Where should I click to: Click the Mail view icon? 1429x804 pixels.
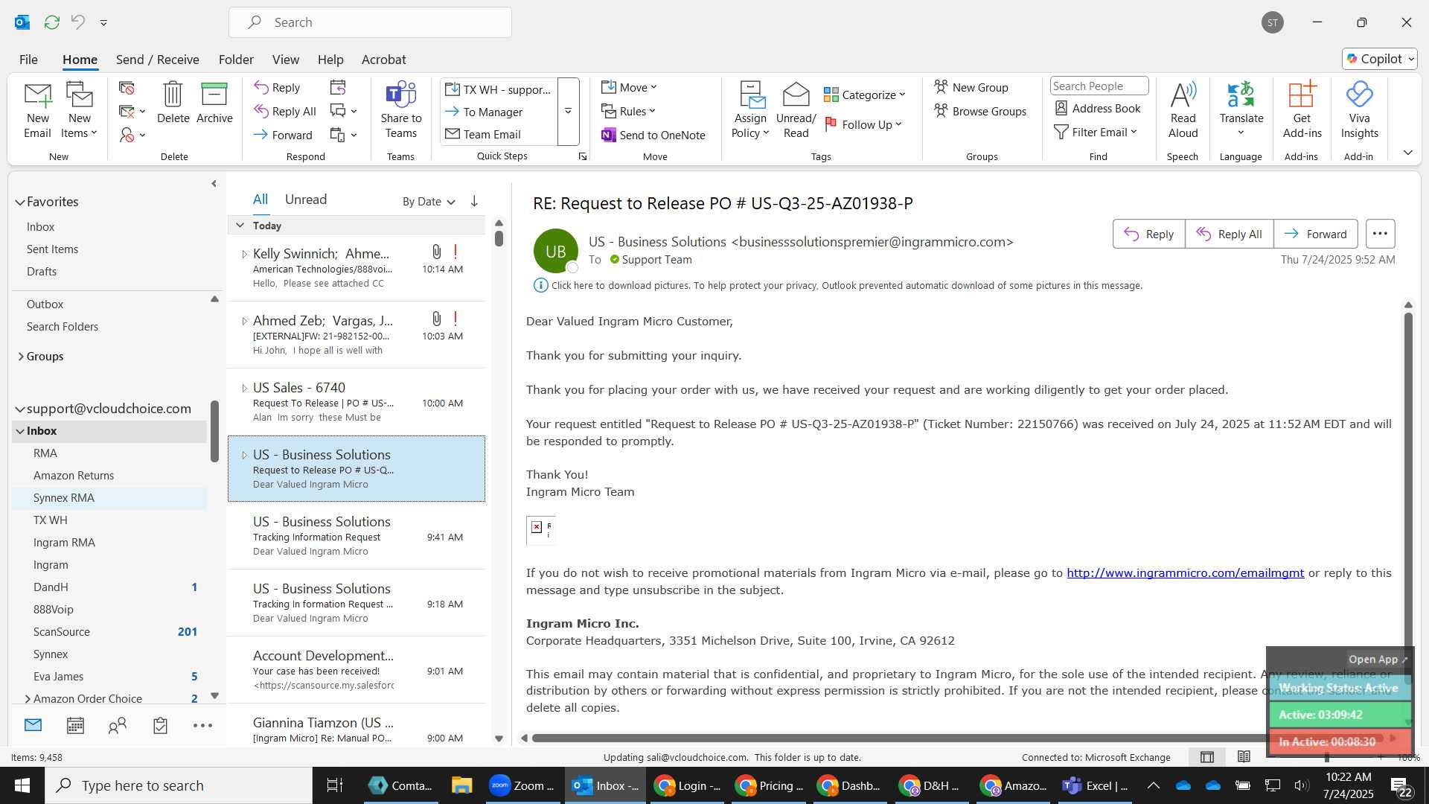[33, 725]
